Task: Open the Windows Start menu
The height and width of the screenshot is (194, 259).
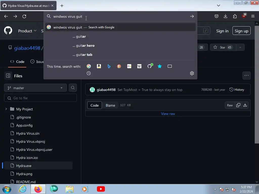Action: 7,189
